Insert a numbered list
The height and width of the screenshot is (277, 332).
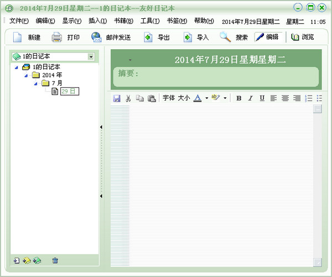pyautogui.click(x=309, y=98)
